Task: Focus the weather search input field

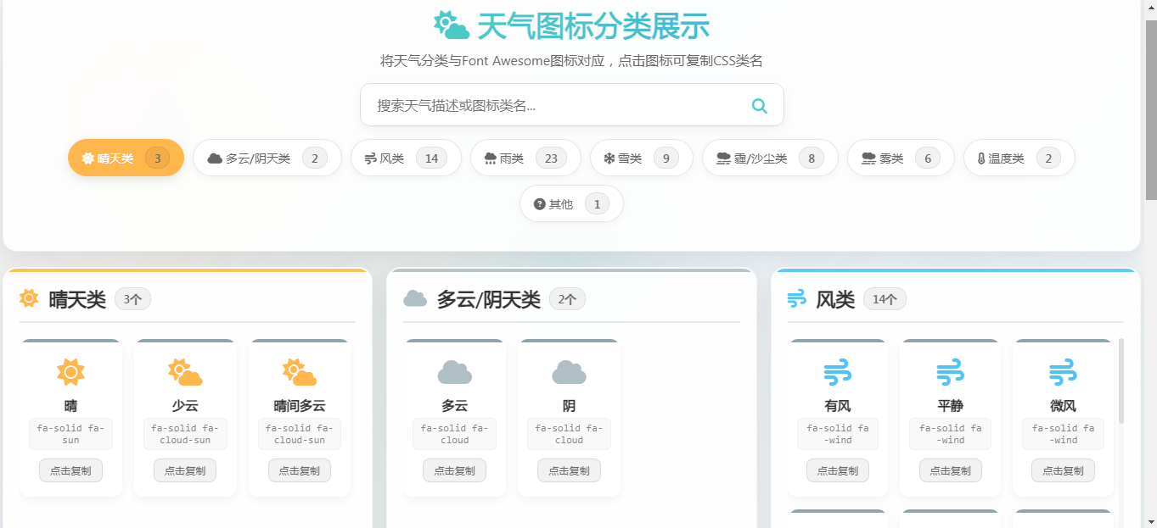Action: [571, 105]
